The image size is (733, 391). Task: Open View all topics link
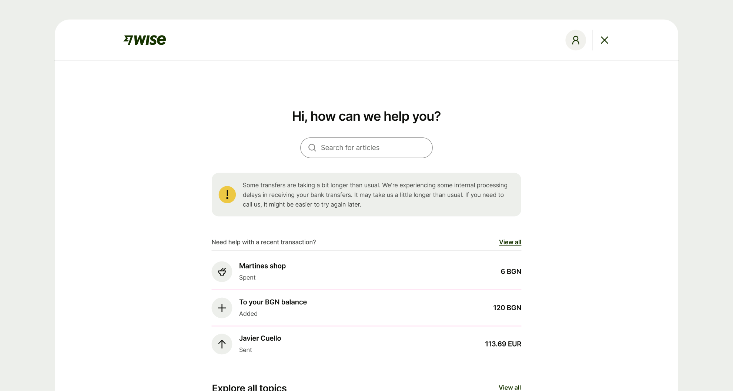tap(510, 387)
